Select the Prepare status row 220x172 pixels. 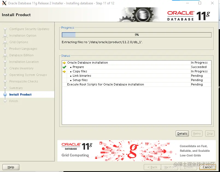pyautogui.click(x=137, y=67)
